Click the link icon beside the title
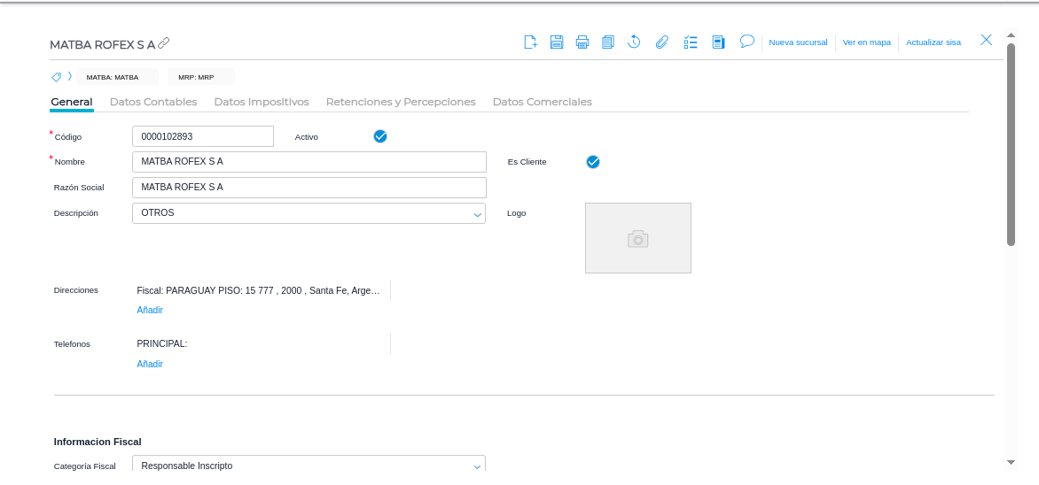 164,43
